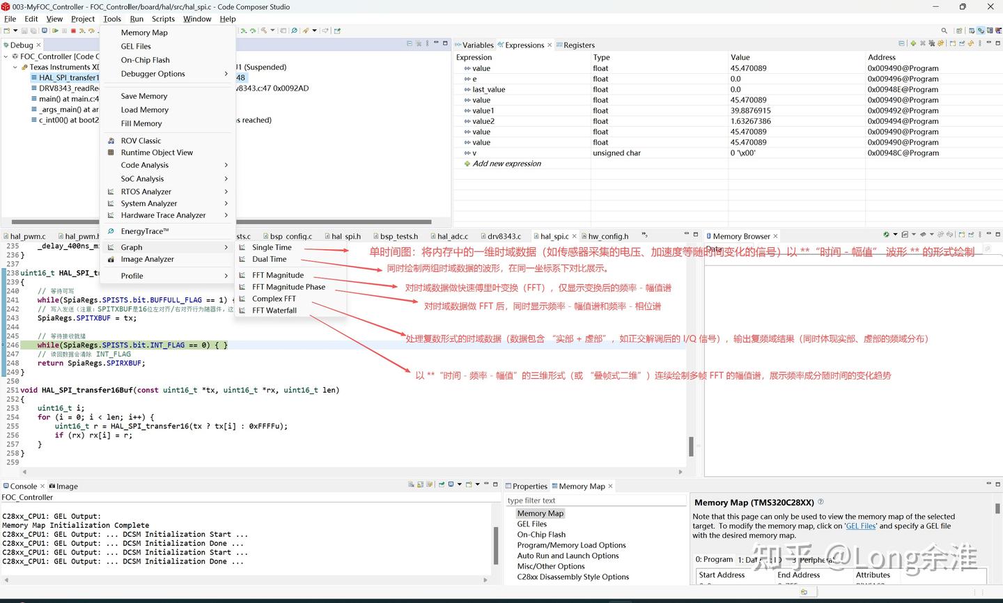Minimize the Debug view panel
The width and height of the screenshot is (1003, 603).
pyautogui.click(x=436, y=43)
